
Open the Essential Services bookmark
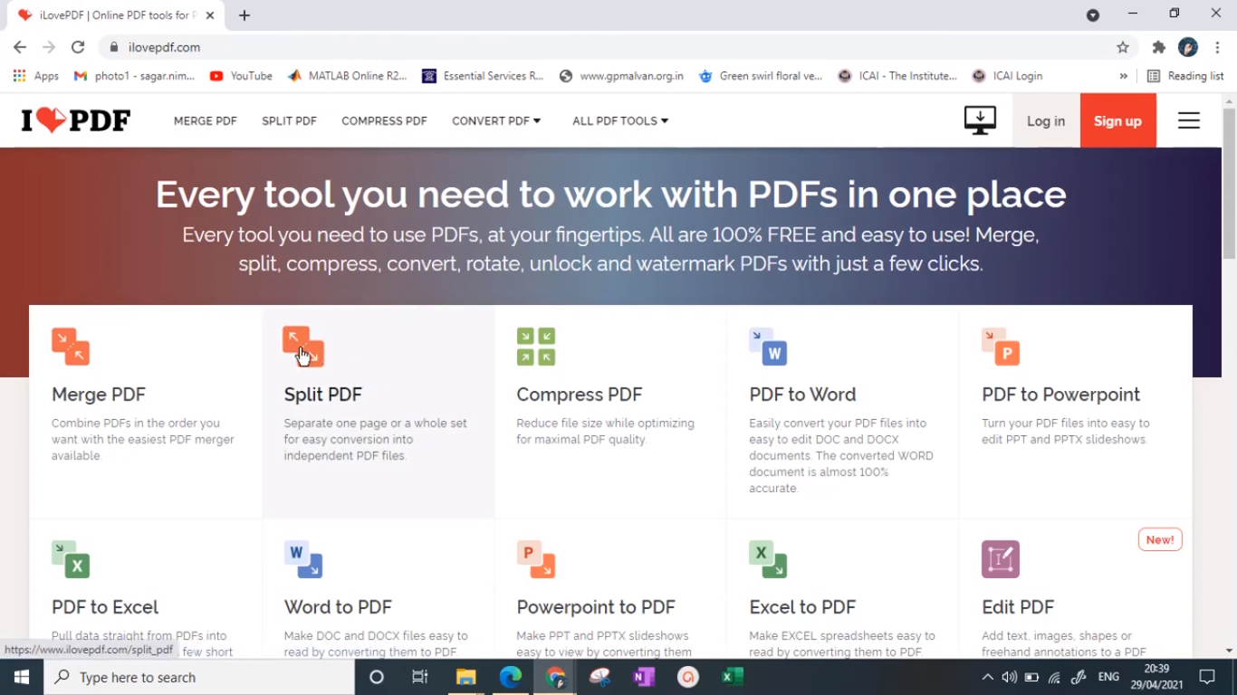(x=483, y=76)
